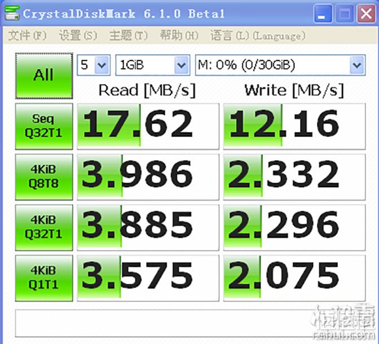
Task: Select the 4KiB Q8T8 write value 2.332
Action: 294,177
